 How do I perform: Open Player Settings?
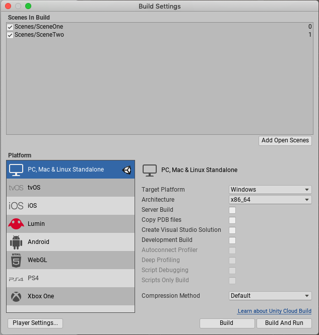(35, 323)
